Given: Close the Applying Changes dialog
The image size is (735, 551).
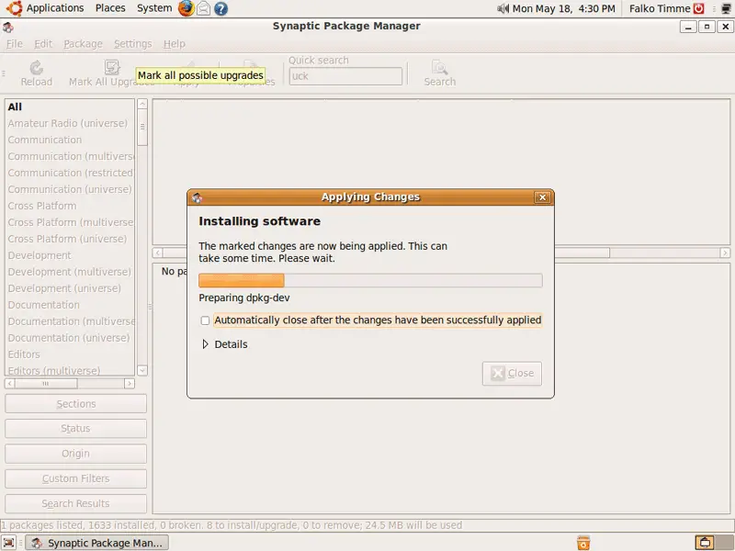Looking at the screenshot, I should (x=542, y=197).
